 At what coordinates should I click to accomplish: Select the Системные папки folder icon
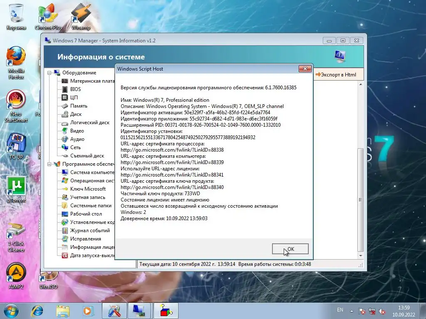click(x=64, y=206)
